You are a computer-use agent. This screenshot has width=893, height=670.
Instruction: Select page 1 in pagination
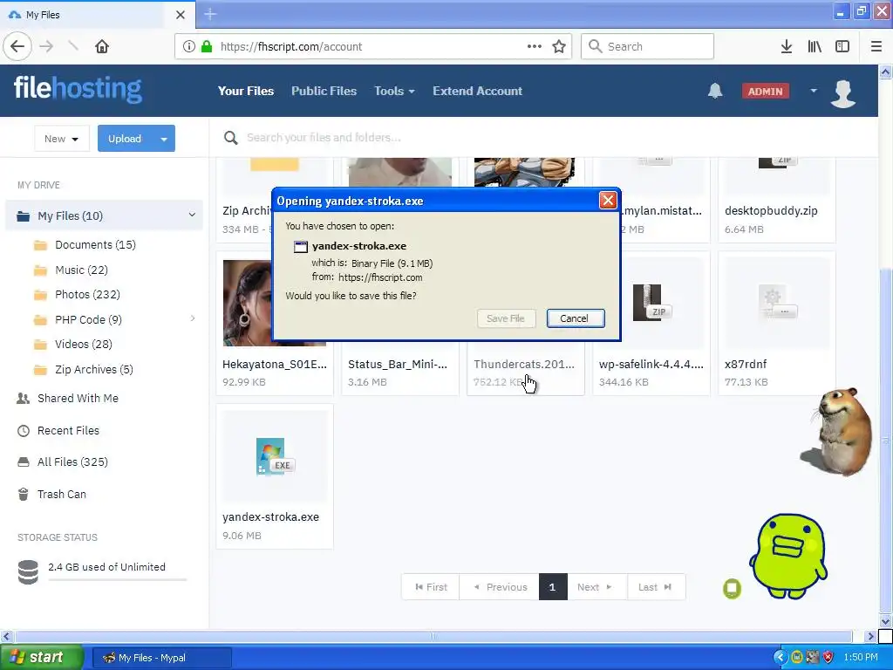point(553,587)
